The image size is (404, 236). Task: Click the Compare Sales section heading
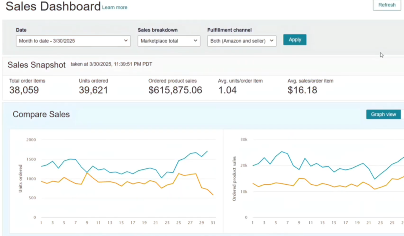click(41, 115)
